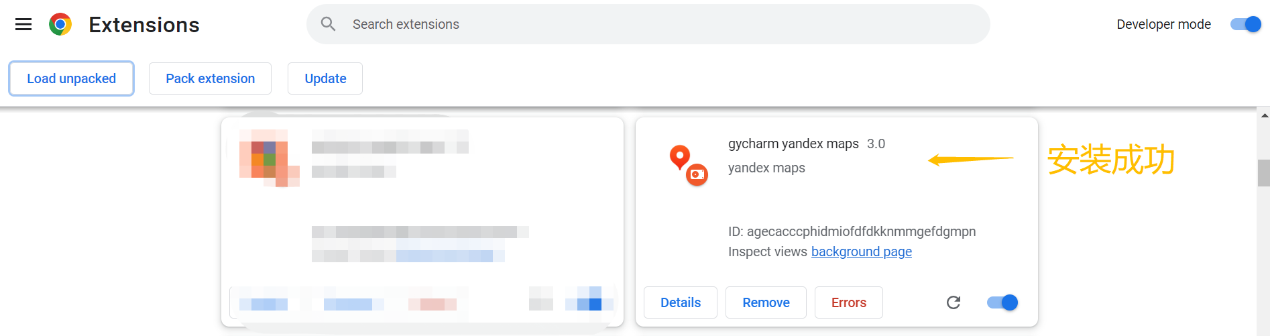Open the background page inspect link

pyautogui.click(x=861, y=251)
